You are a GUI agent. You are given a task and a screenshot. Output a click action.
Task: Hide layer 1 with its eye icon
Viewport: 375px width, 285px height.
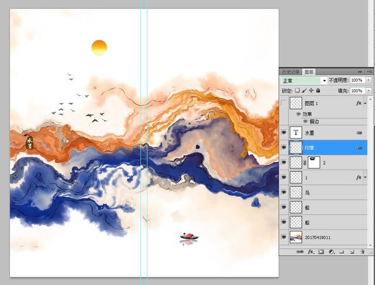pos(284,177)
